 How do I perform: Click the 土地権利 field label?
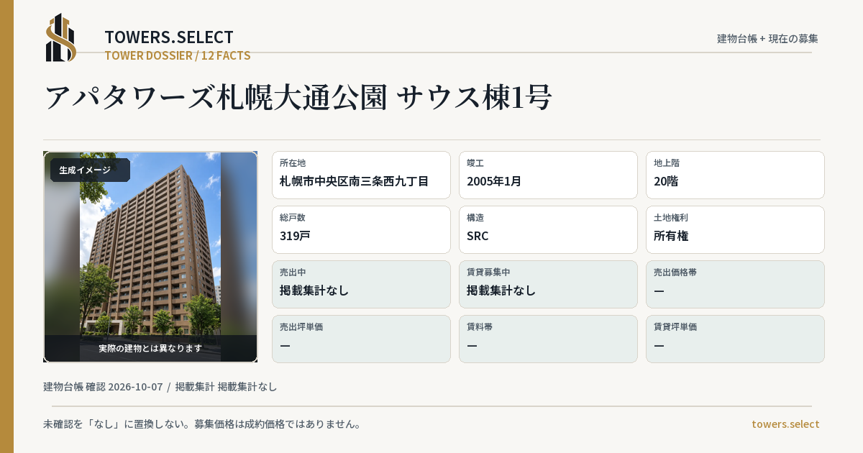pyautogui.click(x=671, y=218)
